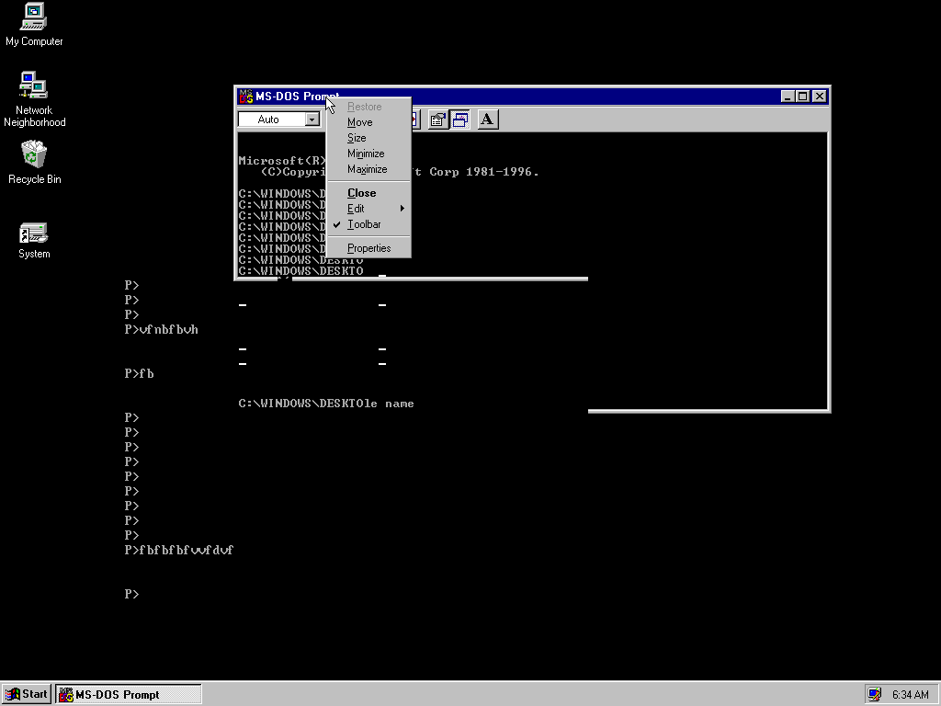Click the MS-DOS Prompt taskbar button
The height and width of the screenshot is (706, 941).
(129, 694)
